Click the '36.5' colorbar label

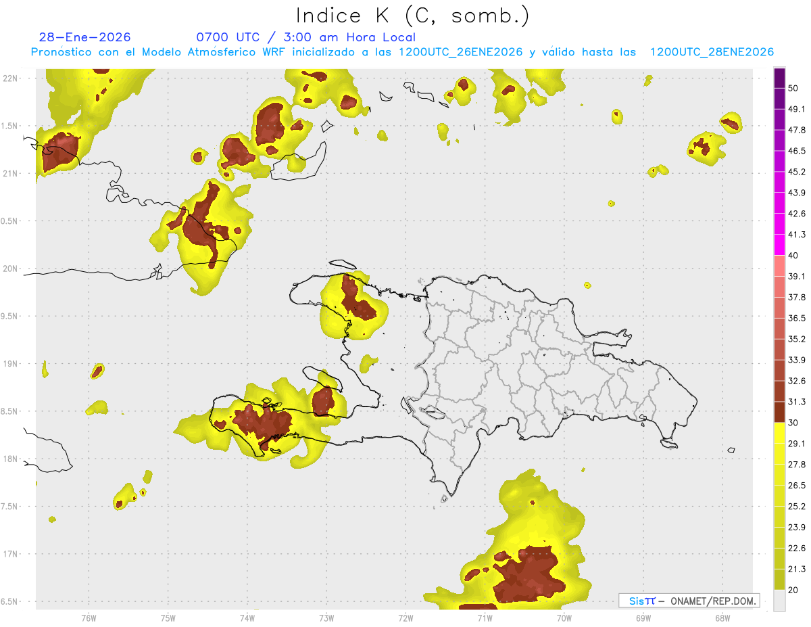pyautogui.click(x=797, y=319)
